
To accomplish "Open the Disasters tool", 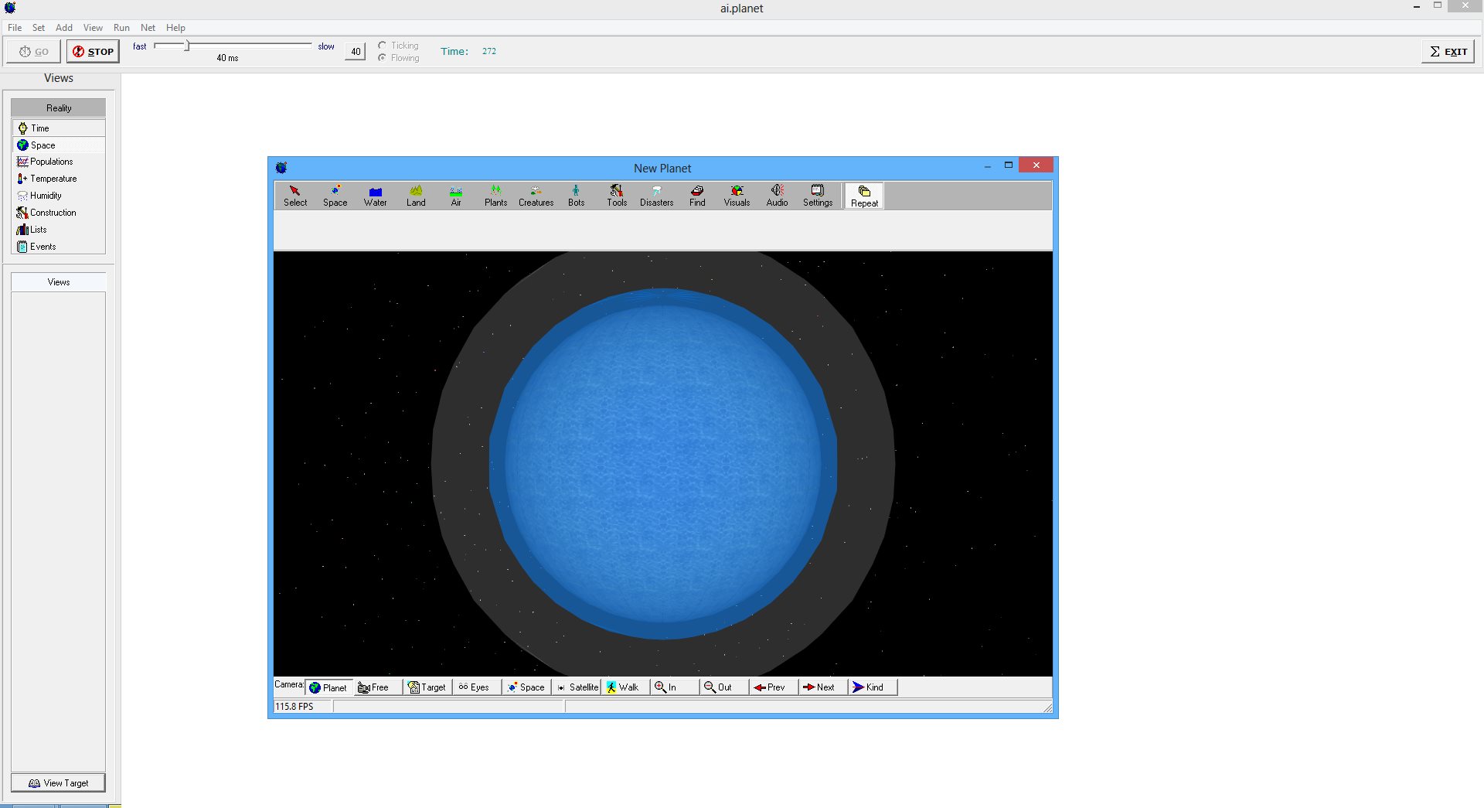I will click(657, 196).
